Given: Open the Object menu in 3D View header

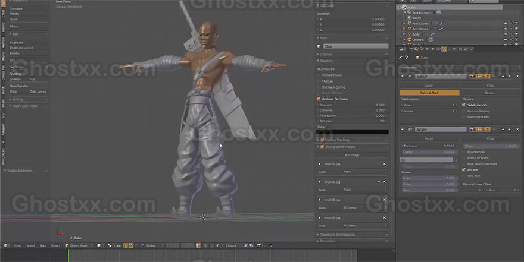Looking at the screenshot, I should click(55, 245).
